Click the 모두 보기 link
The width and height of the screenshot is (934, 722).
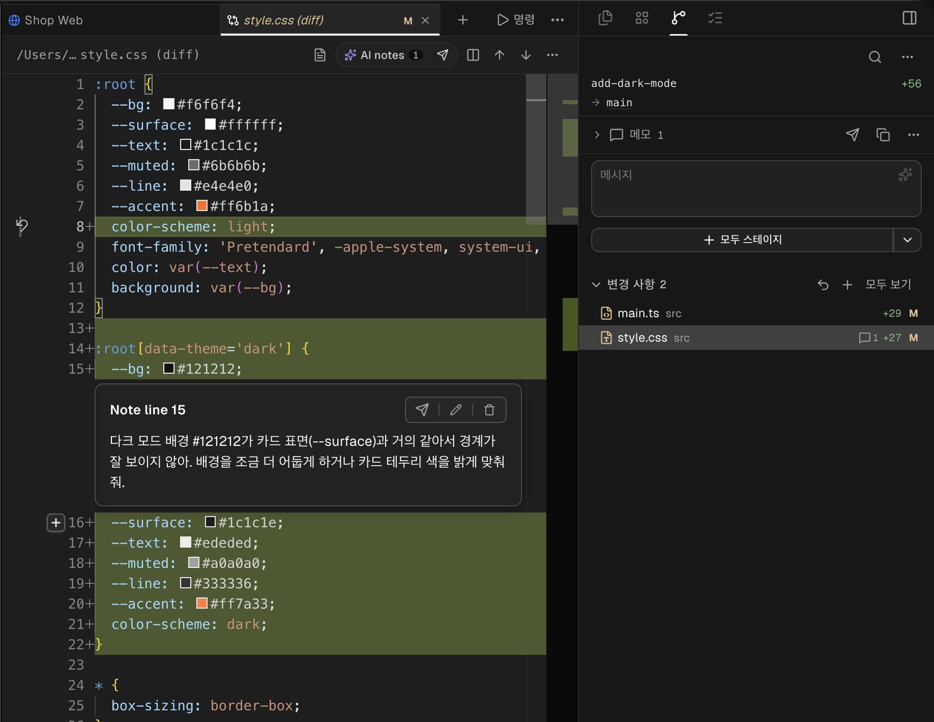(888, 284)
